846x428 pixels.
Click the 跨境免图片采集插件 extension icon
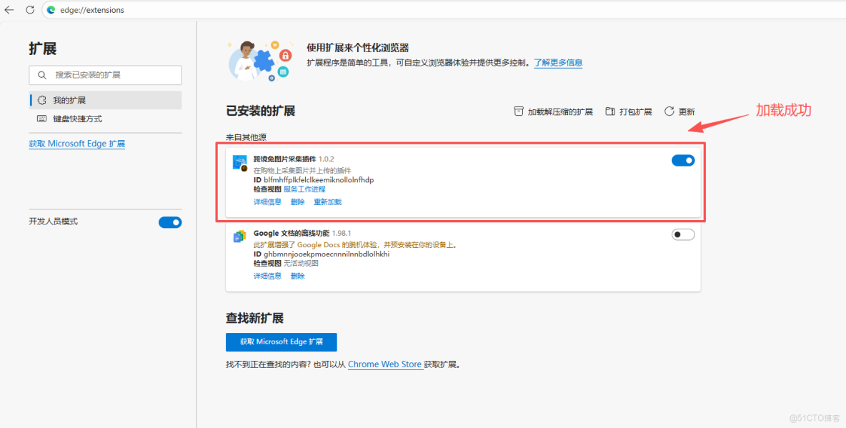tap(240, 162)
